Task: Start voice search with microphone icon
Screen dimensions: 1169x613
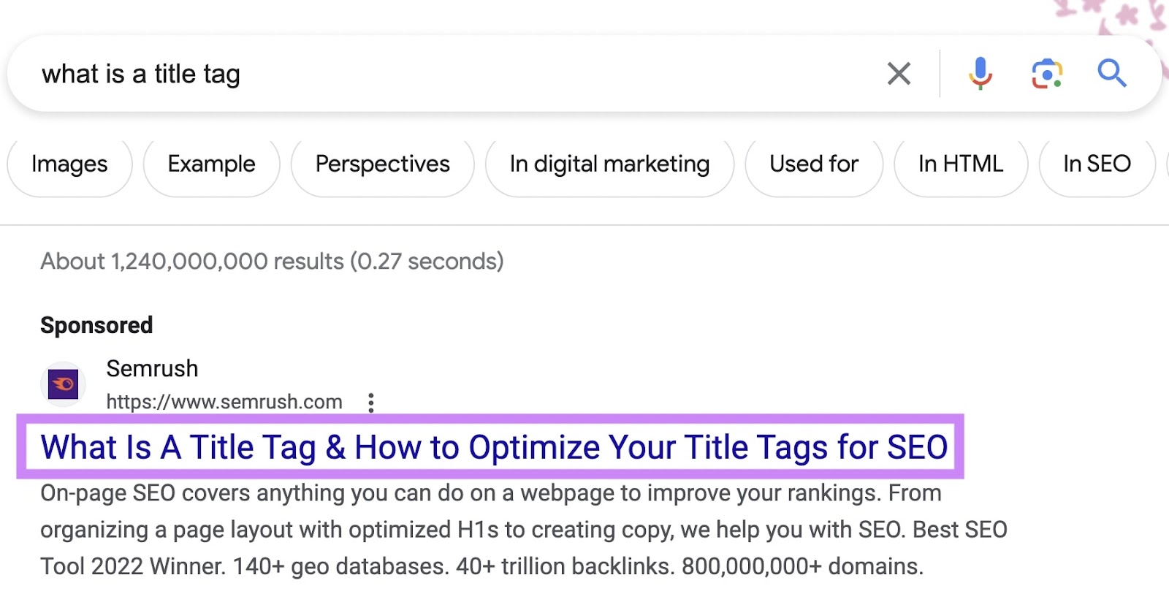Action: point(980,74)
